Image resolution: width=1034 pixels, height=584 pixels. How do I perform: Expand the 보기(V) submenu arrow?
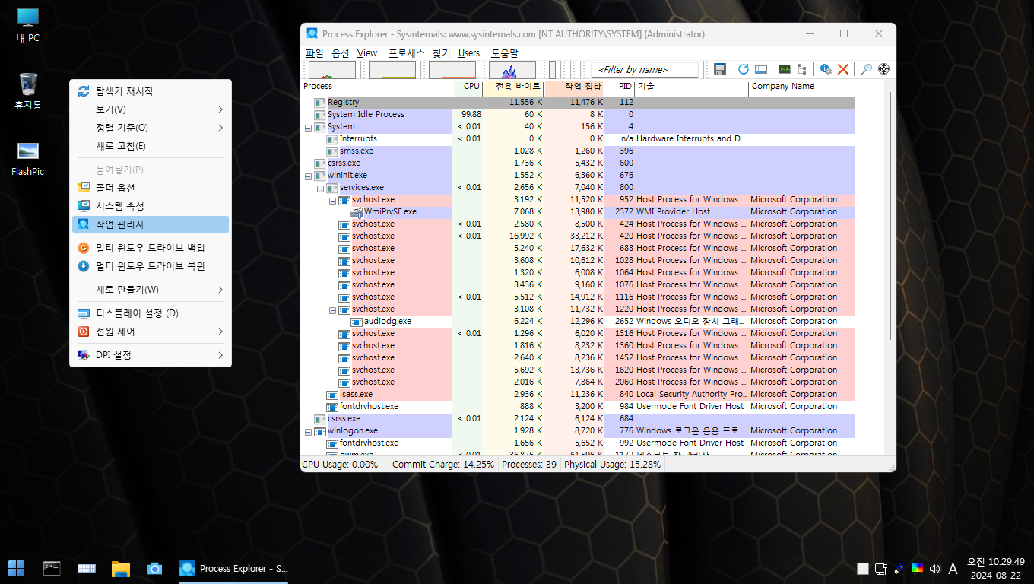click(220, 109)
